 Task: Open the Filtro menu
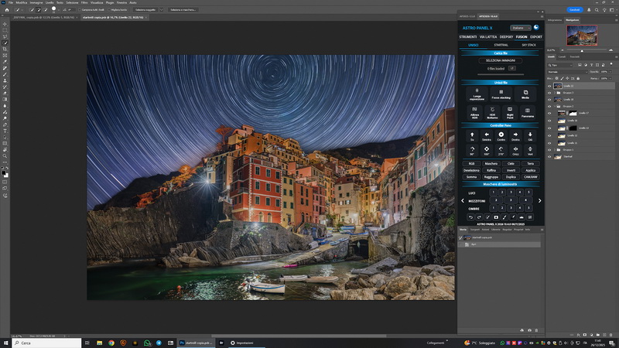[84, 2]
